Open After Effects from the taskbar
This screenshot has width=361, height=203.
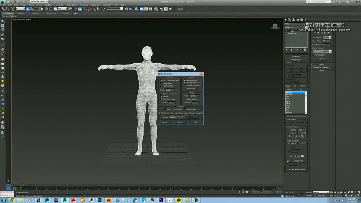coord(161,200)
